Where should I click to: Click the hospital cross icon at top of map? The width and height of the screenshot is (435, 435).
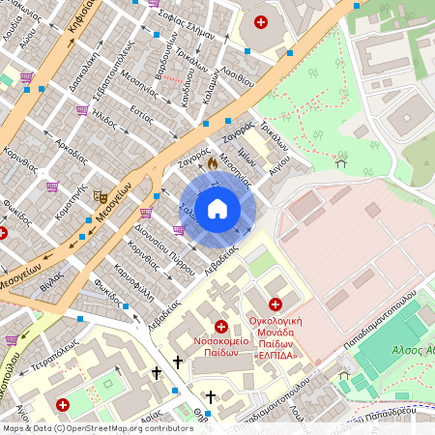pyautogui.click(x=261, y=22)
